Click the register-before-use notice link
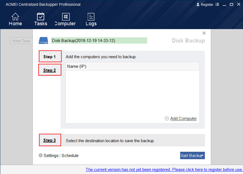Image resolution: width=243 pixels, height=174 pixels. pyautogui.click(x=164, y=170)
